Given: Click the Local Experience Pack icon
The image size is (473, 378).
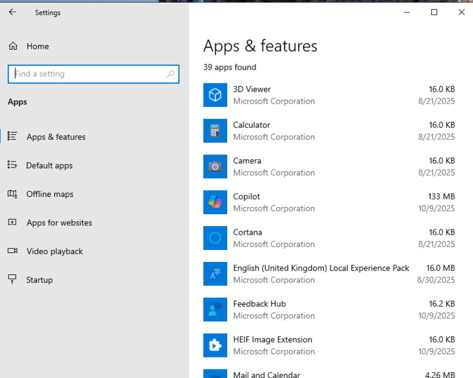Looking at the screenshot, I should click(215, 274).
